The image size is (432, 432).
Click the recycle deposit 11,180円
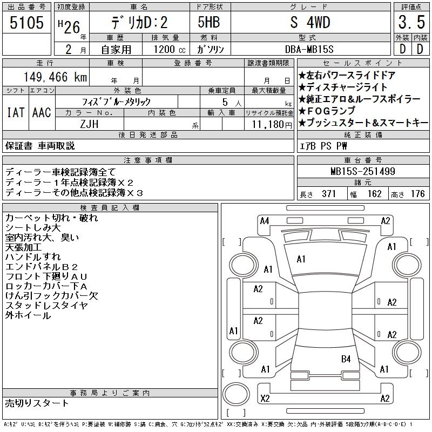click(272, 125)
